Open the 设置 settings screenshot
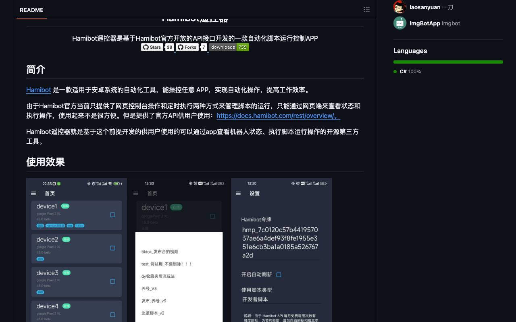The height and width of the screenshot is (322, 516). (281, 250)
